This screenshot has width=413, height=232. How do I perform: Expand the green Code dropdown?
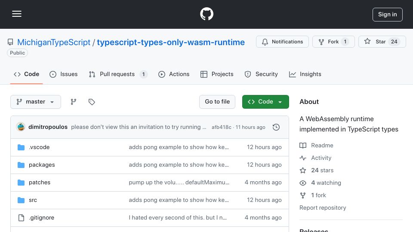point(265,102)
